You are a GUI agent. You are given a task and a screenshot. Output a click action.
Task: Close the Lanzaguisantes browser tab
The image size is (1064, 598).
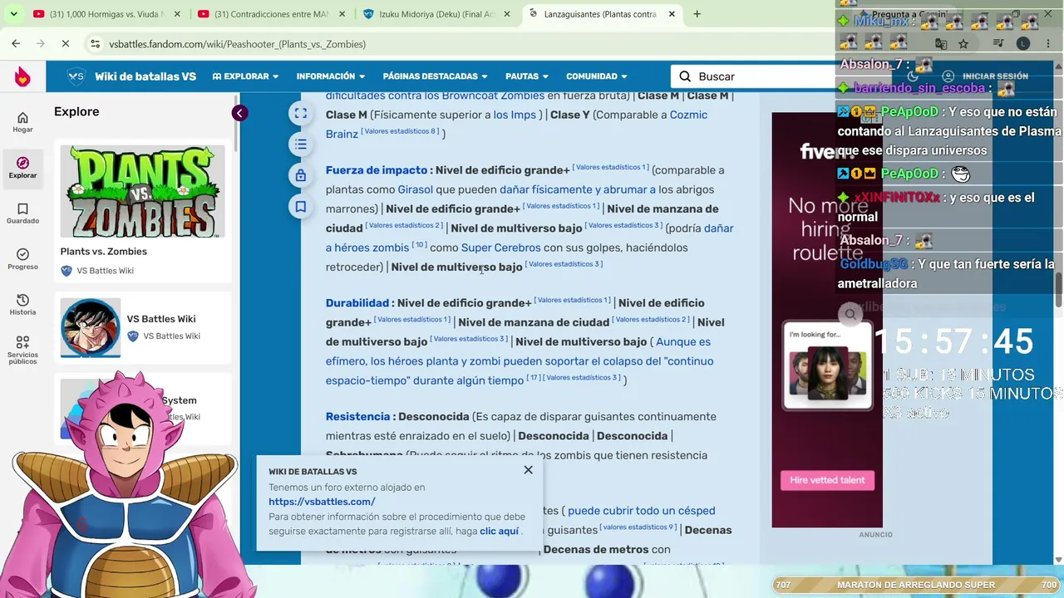coord(672,14)
